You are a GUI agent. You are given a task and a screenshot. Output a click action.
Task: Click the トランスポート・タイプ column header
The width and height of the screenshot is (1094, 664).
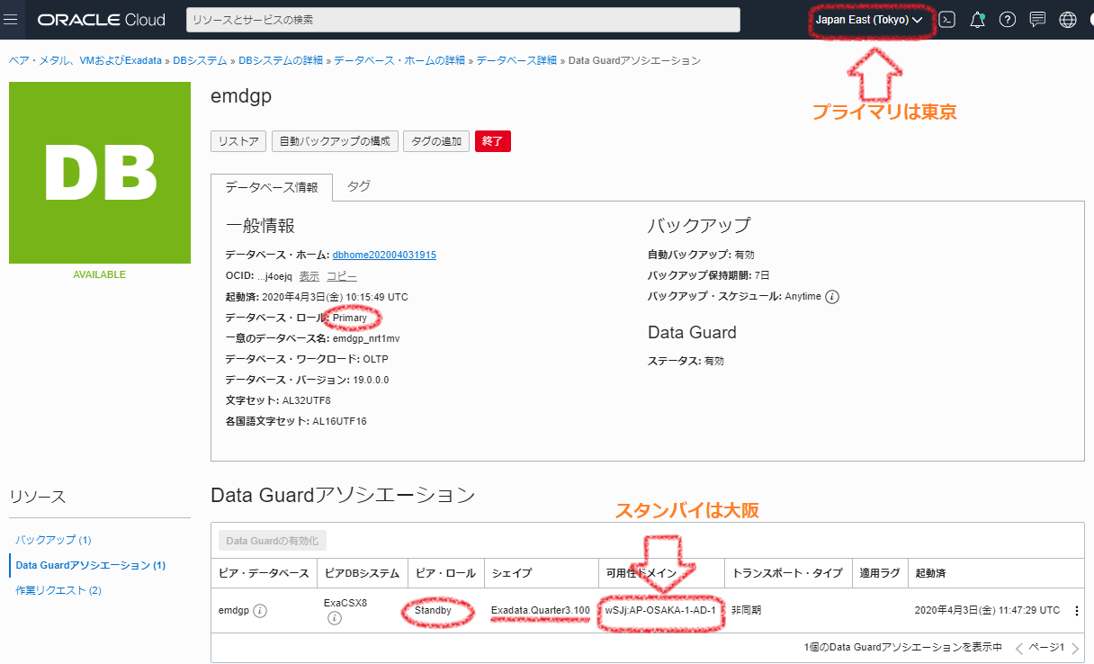pos(787,573)
